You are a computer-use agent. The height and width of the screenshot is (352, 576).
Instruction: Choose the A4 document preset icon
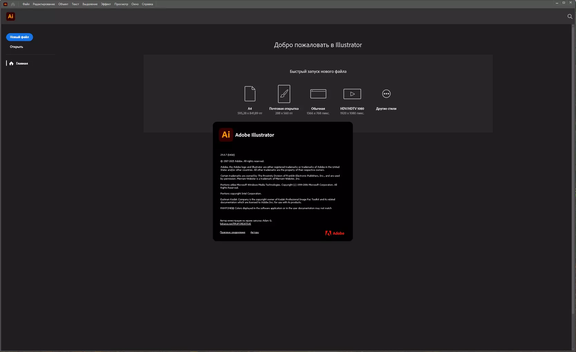tap(250, 94)
